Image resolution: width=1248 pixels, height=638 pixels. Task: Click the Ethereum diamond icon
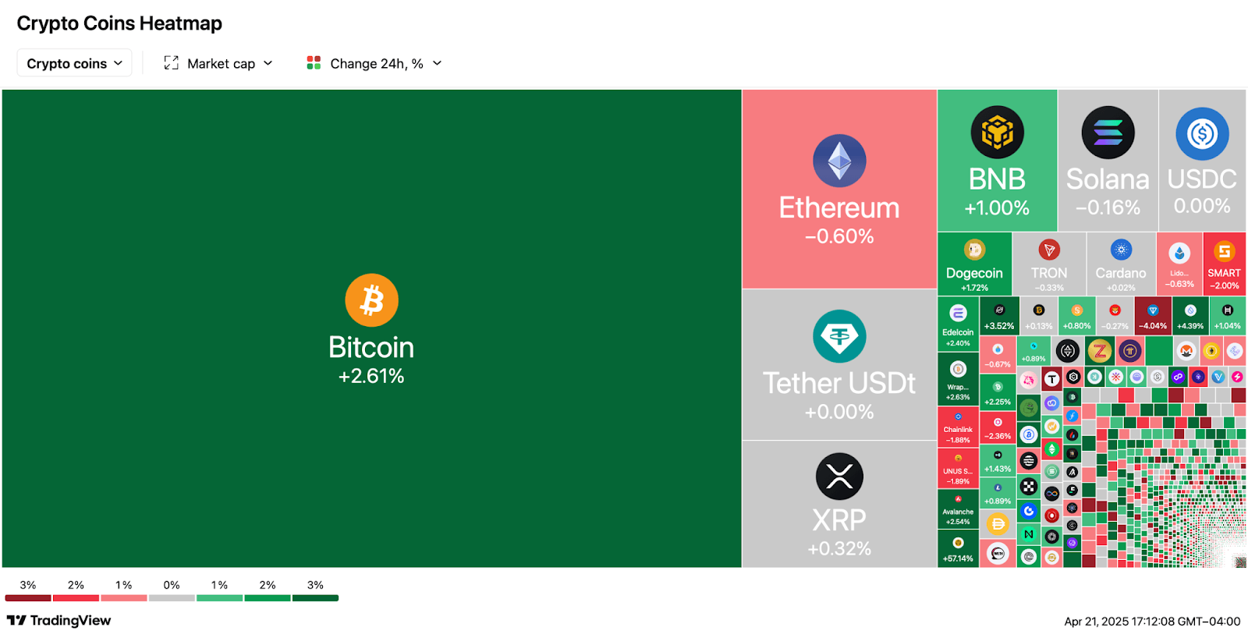[x=839, y=161]
